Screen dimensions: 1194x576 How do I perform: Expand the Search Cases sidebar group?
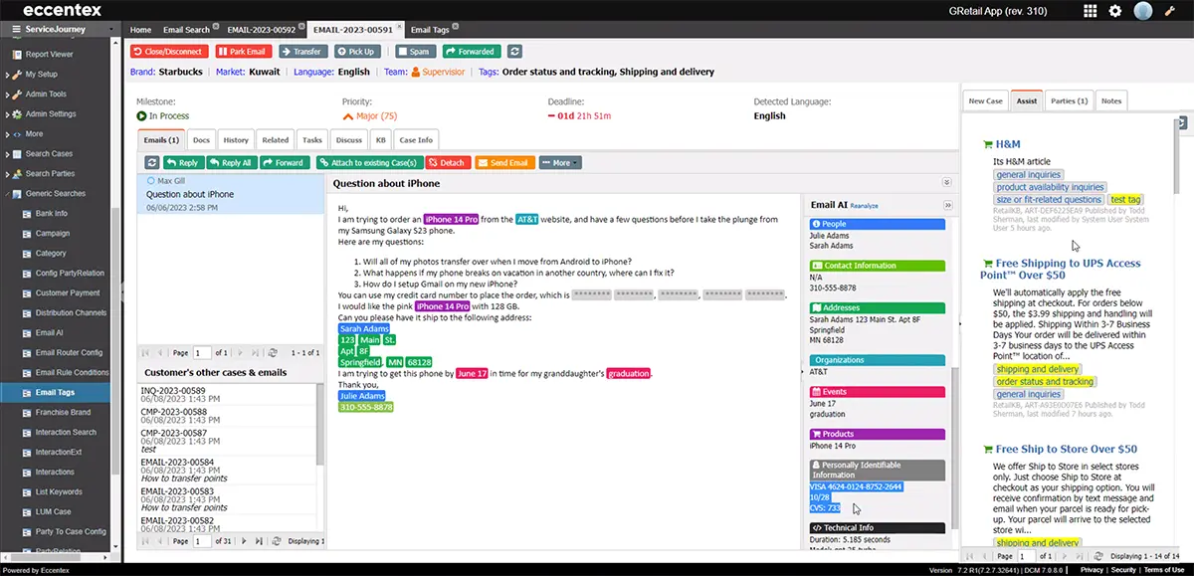8,154
